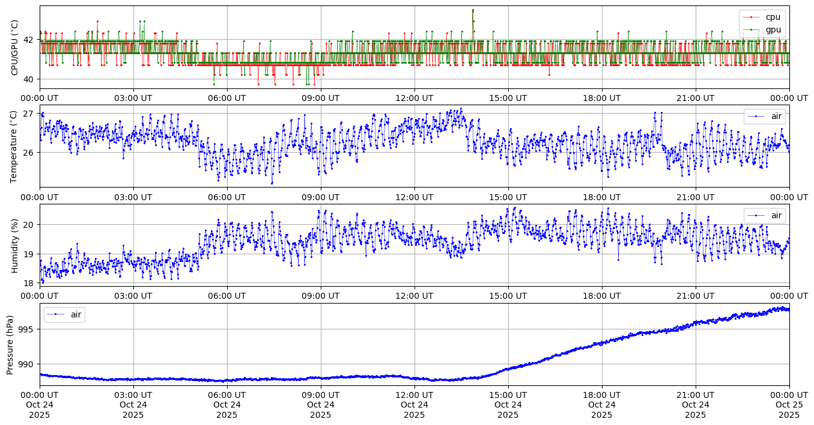Click the Oct 25 2025 date tick label
Screen dimensions: 814x425
(x=789, y=405)
